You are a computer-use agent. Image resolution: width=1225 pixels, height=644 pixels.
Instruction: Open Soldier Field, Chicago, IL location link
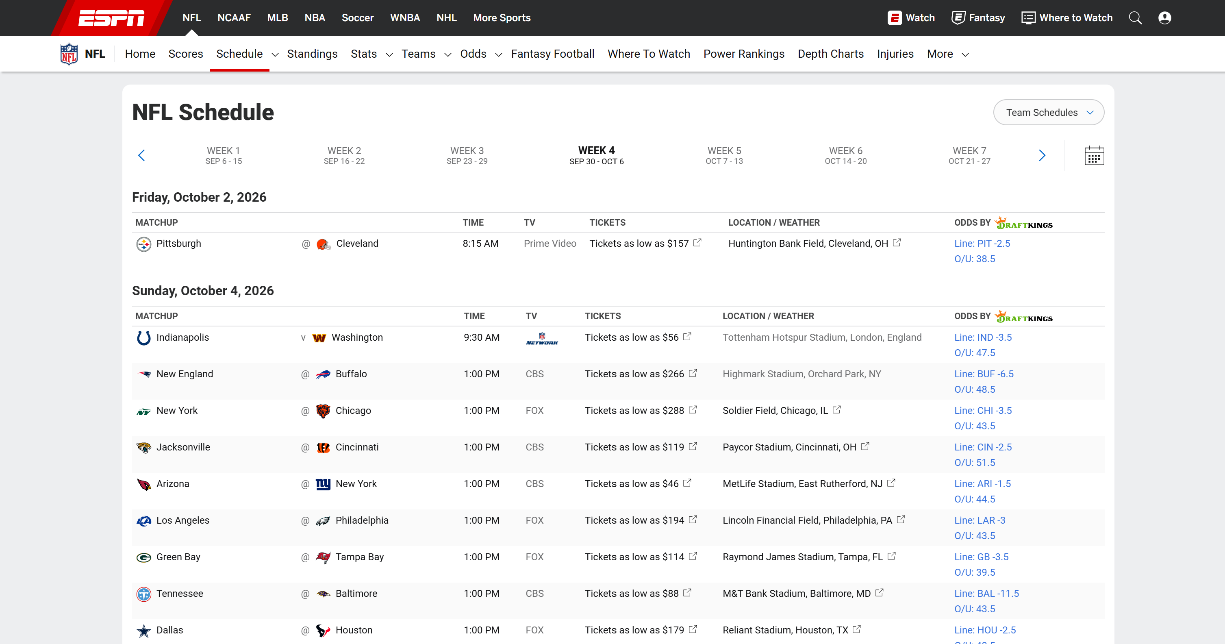coord(775,411)
